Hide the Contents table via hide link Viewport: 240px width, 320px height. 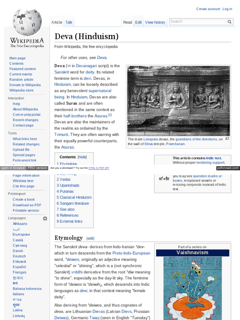click(x=82, y=157)
